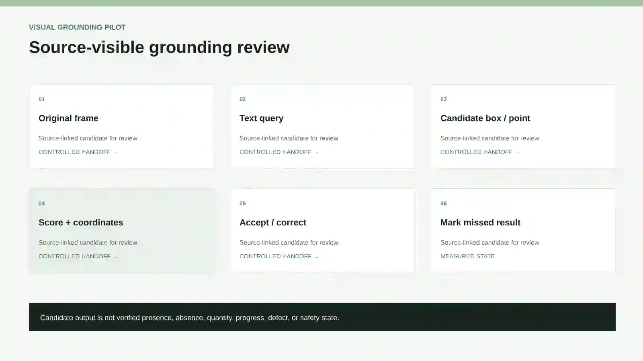Screen dimensions: 643x361
Task: Click the Accept / correct card title
Action: 272,223
